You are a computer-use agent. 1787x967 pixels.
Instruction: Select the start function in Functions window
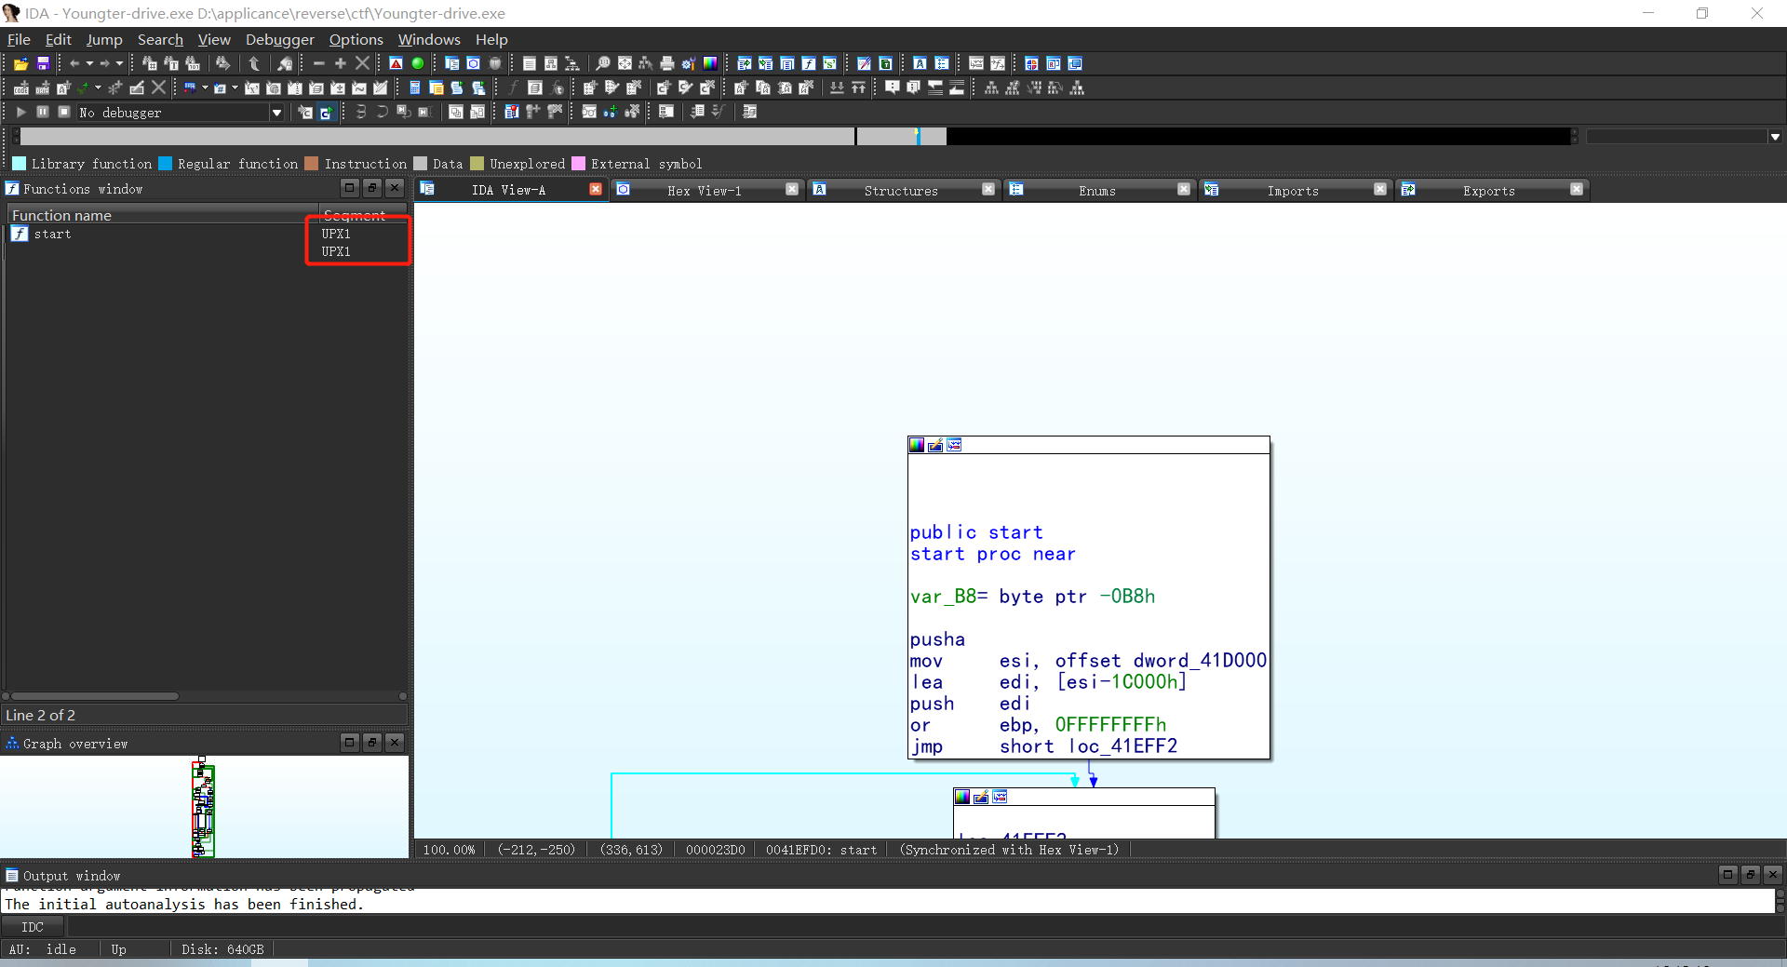tap(51, 234)
